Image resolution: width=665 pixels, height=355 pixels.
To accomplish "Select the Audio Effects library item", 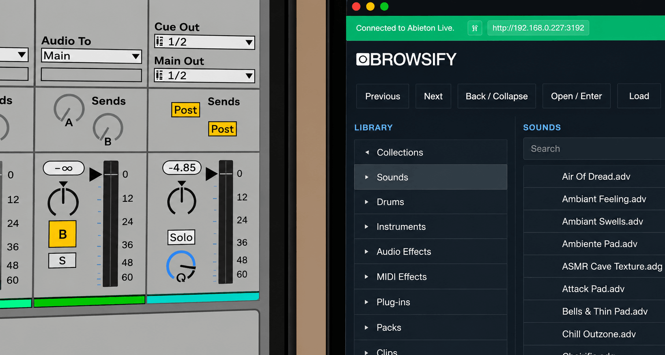I will click(430, 252).
